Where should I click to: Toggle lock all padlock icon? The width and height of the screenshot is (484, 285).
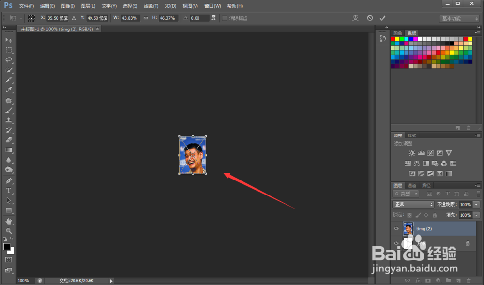[x=435, y=215]
